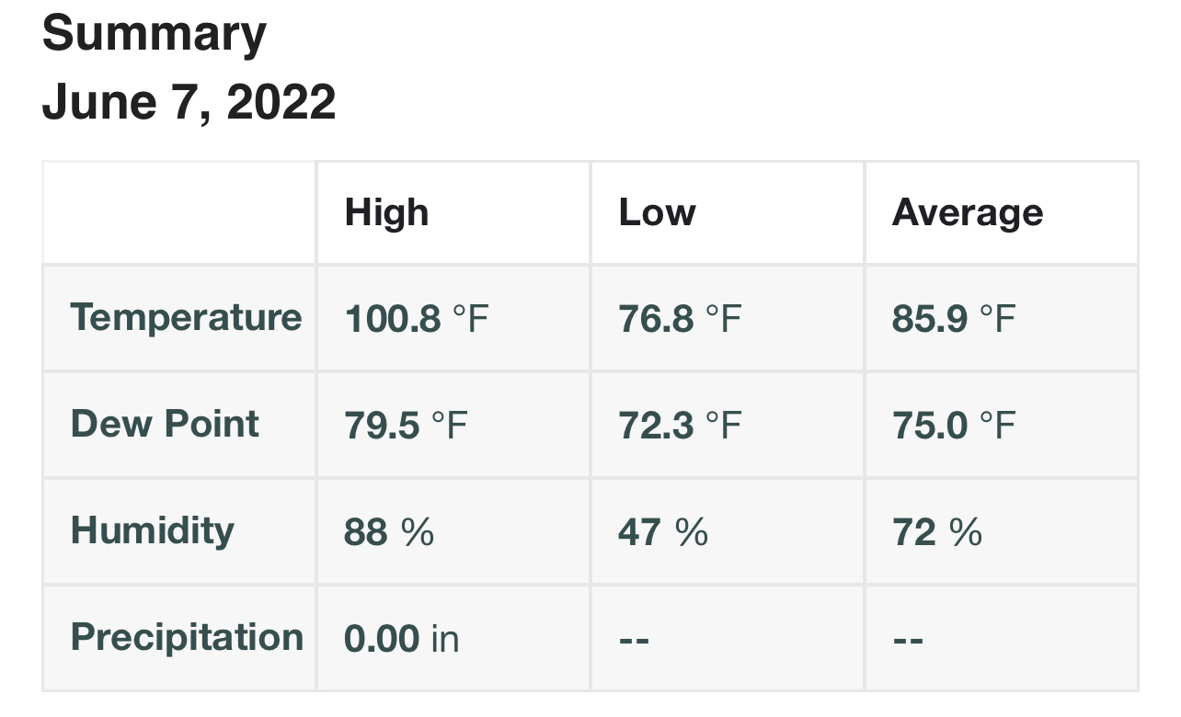Click the 72 % average humidity value

click(936, 532)
